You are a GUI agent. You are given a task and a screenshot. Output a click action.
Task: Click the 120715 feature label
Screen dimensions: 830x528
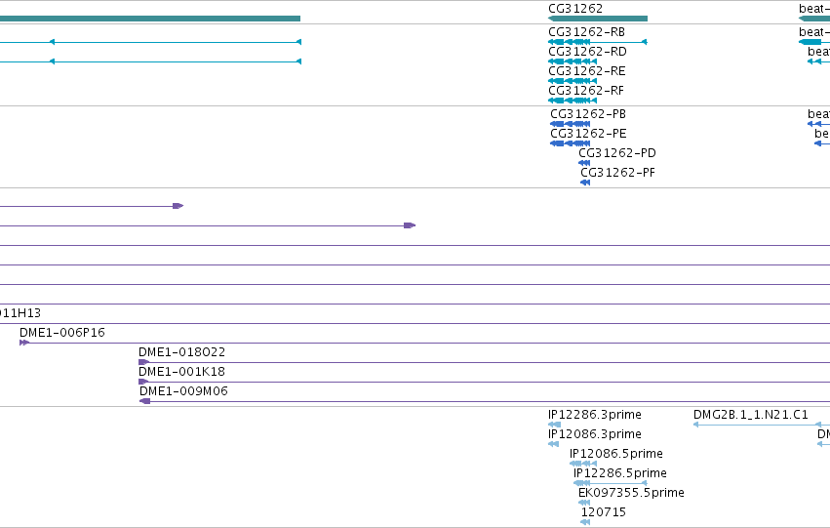604,512
